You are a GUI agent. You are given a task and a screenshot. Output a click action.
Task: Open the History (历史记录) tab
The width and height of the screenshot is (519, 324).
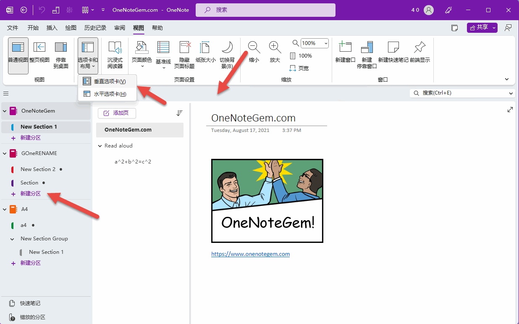coord(95,28)
